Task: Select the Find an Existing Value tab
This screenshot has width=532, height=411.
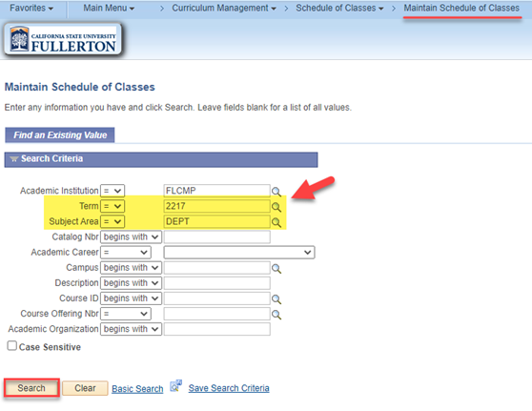Action: (x=60, y=135)
